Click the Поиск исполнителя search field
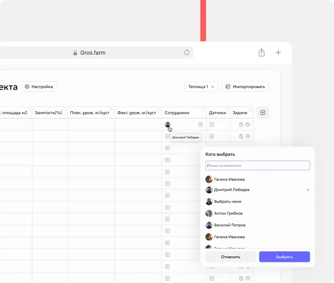 tap(257, 166)
